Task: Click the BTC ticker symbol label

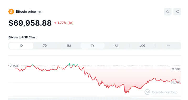Action: (39, 12)
